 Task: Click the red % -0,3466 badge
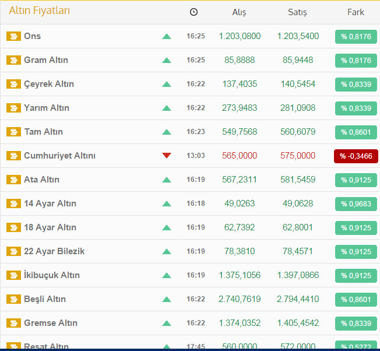356,156
